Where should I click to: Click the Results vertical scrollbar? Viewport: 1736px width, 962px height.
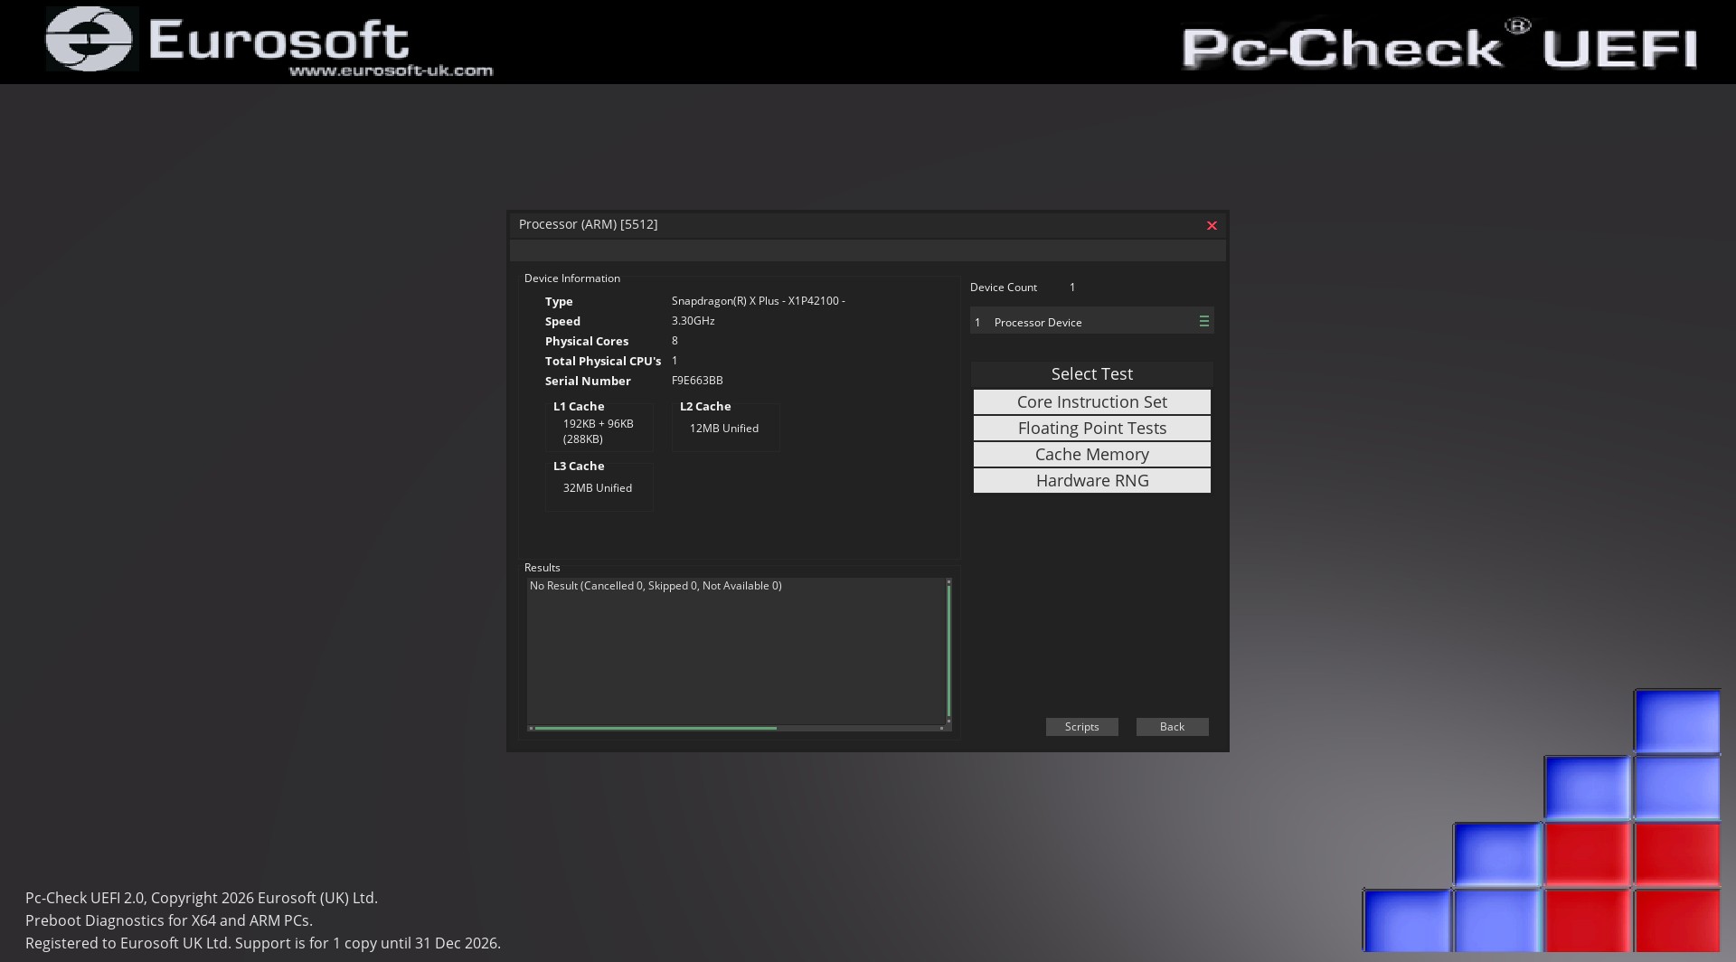pyautogui.click(x=948, y=649)
